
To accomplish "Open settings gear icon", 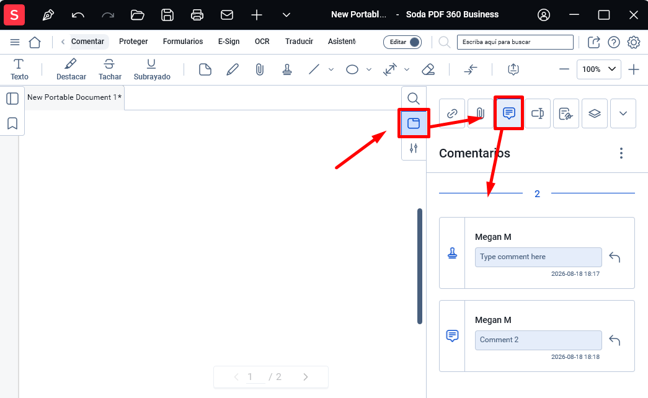I will click(x=634, y=42).
